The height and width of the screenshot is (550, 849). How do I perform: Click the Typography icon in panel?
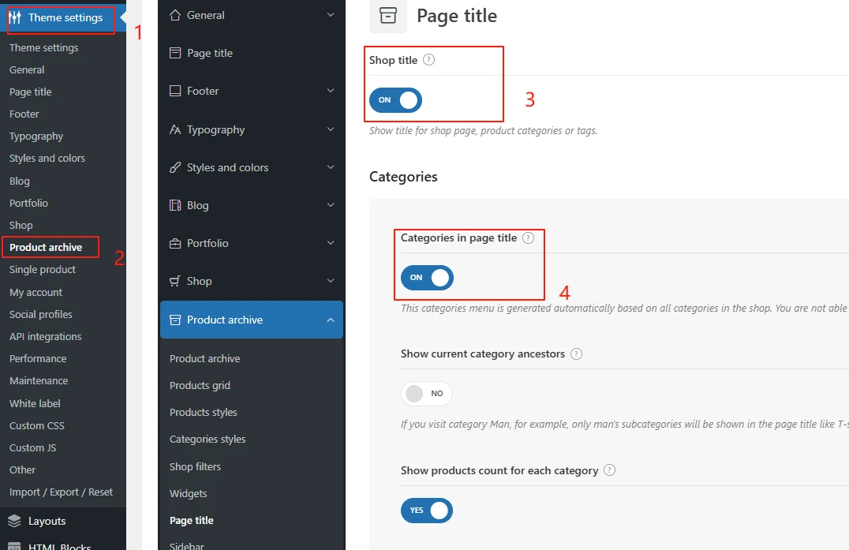[175, 129]
